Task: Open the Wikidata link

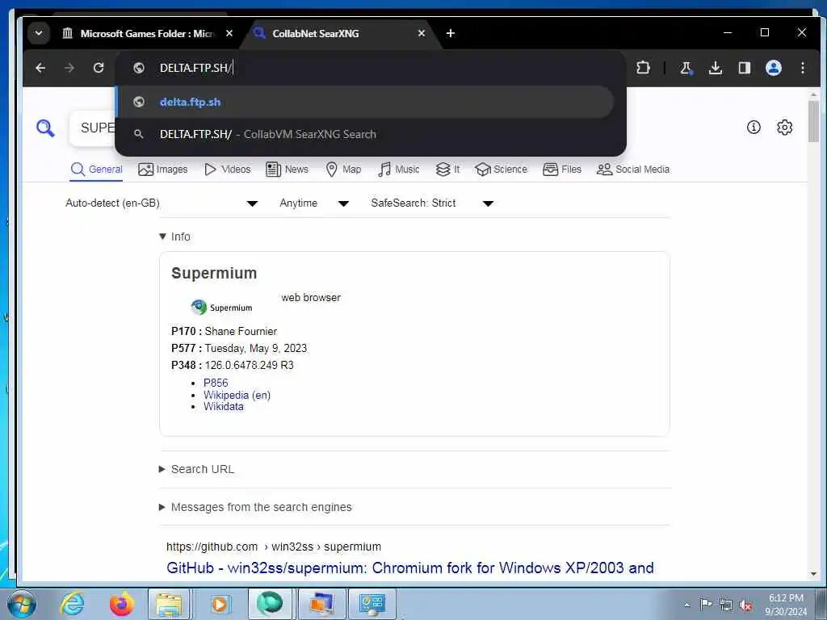Action: [224, 407]
